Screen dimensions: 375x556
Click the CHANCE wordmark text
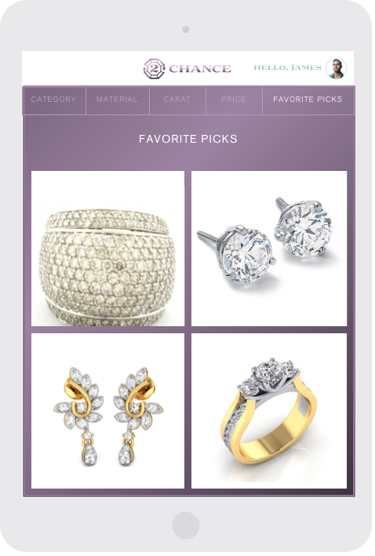click(200, 68)
